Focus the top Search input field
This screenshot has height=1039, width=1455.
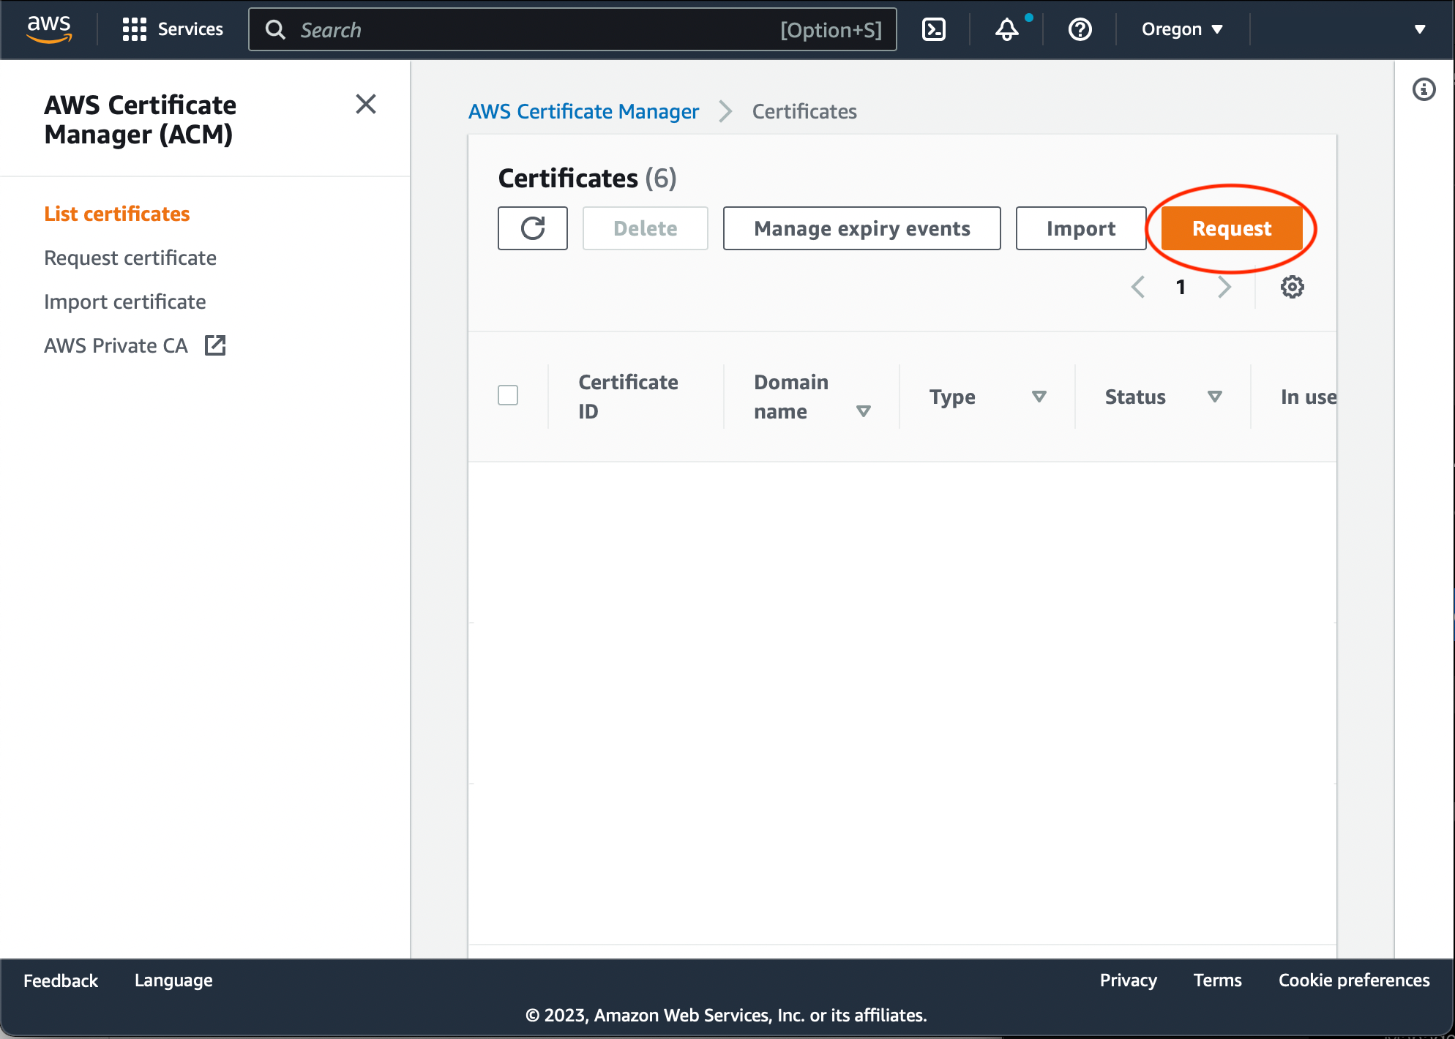point(572,29)
